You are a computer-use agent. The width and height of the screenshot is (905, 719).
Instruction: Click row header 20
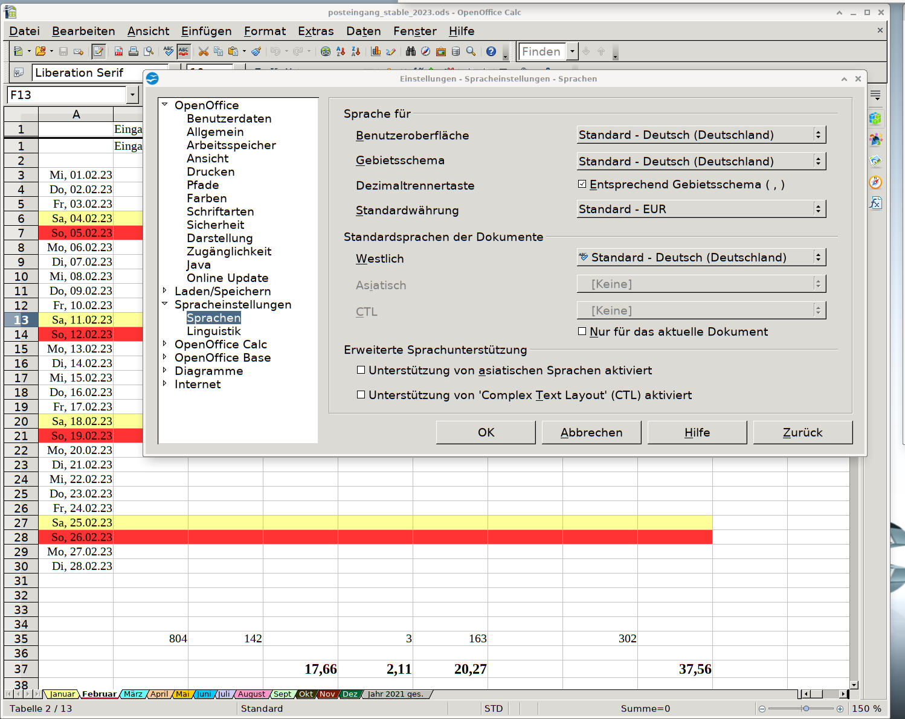tap(21, 421)
